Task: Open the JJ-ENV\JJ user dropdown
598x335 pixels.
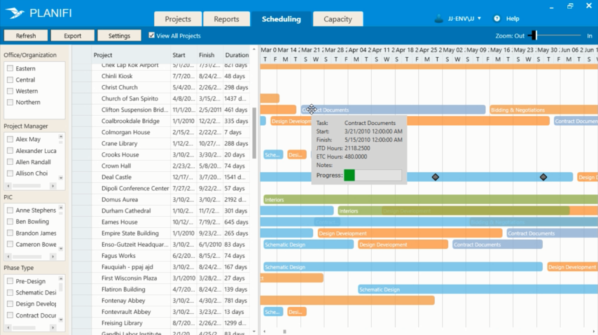Action: pyautogui.click(x=465, y=19)
